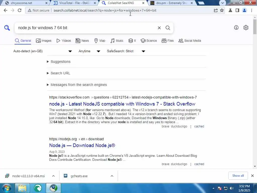Click the volume icon in system tray
257x193 pixels.
[x=232, y=188]
